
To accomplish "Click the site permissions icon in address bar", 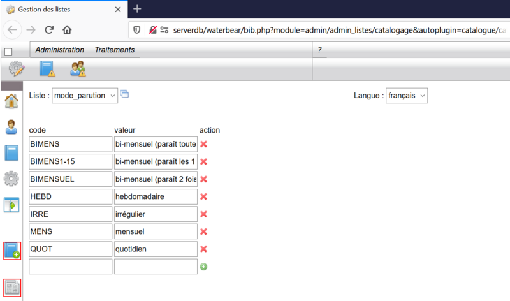I will (x=164, y=30).
